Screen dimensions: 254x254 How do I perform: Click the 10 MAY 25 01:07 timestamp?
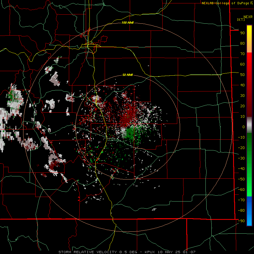177,252
